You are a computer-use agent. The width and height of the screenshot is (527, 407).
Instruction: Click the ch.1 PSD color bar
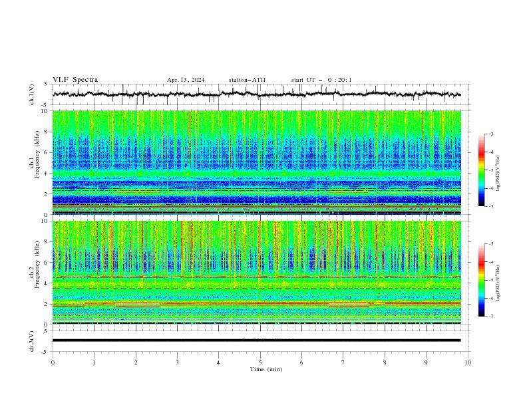tap(481, 170)
